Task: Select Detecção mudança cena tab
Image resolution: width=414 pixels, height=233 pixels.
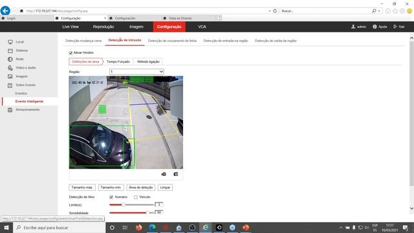Action: click(83, 41)
